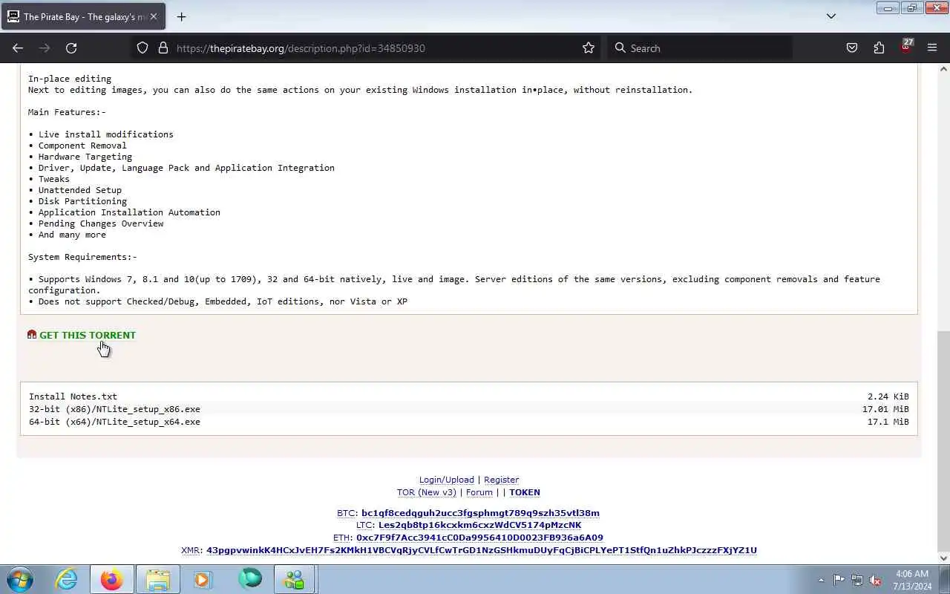This screenshot has height=594, width=950.
Task: Click the XMR wallet address
Action: [481, 550]
